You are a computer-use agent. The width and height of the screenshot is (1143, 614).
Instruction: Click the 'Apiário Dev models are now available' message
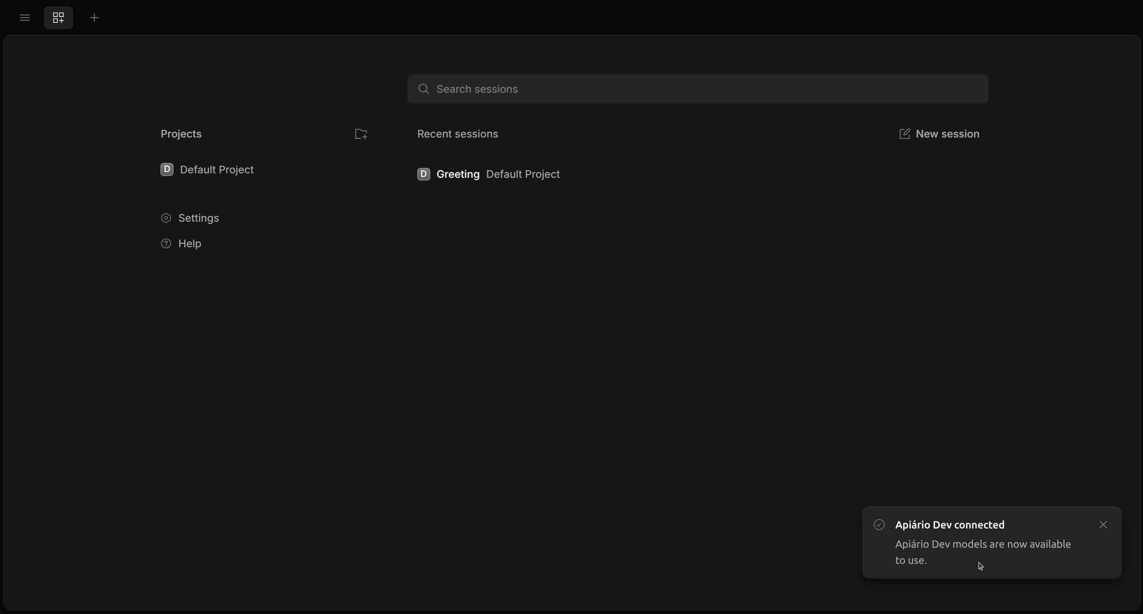pos(983,552)
